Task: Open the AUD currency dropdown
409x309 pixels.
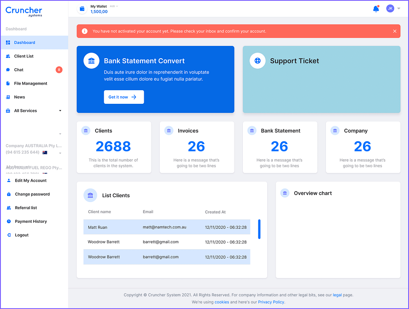Action: [x=114, y=6]
